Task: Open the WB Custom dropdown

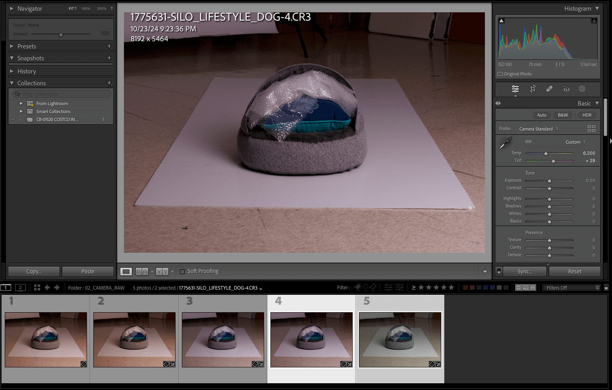Action: [x=575, y=142]
